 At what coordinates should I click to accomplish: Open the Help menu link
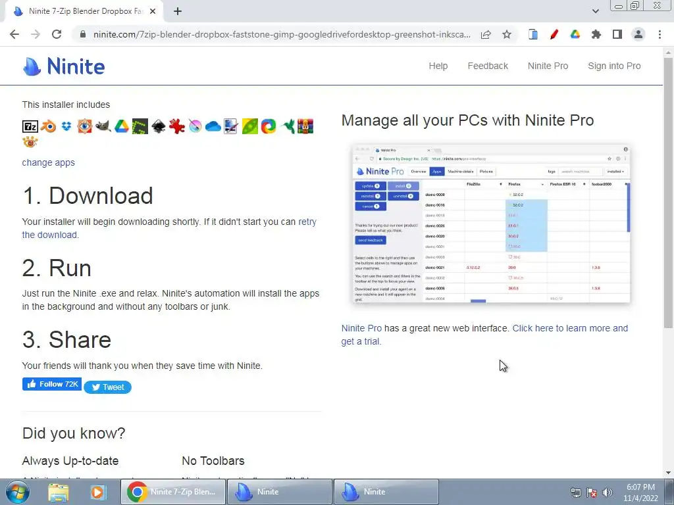coord(438,66)
